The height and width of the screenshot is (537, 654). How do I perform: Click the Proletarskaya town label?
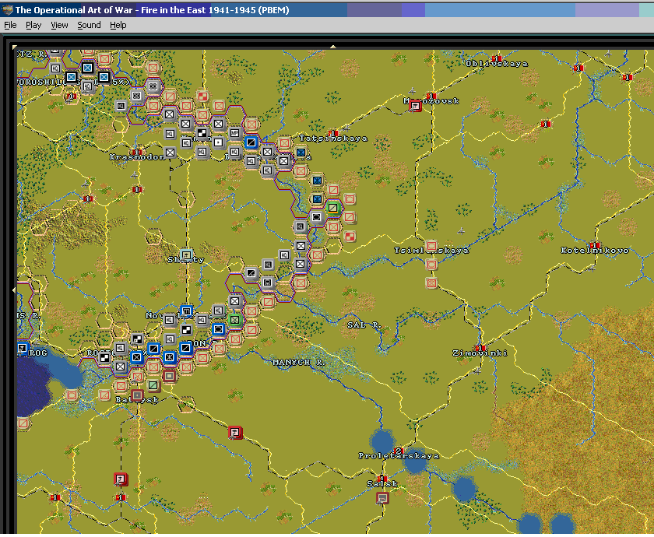pyautogui.click(x=399, y=456)
